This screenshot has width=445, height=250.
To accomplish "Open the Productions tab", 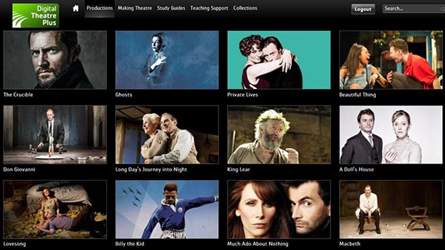I will pyautogui.click(x=100, y=8).
